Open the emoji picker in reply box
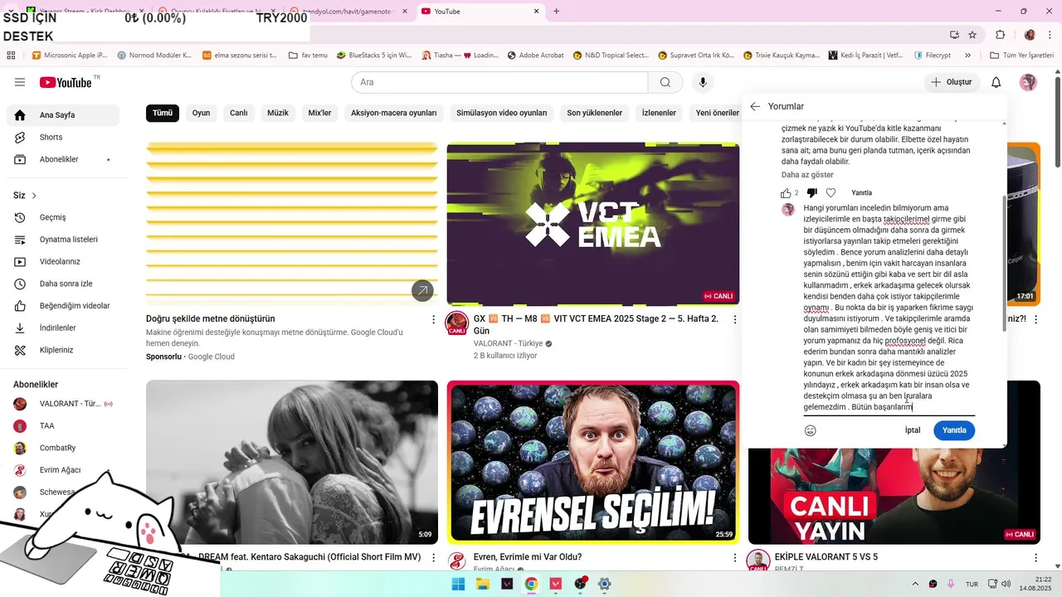This screenshot has height=597, width=1062. point(811,430)
